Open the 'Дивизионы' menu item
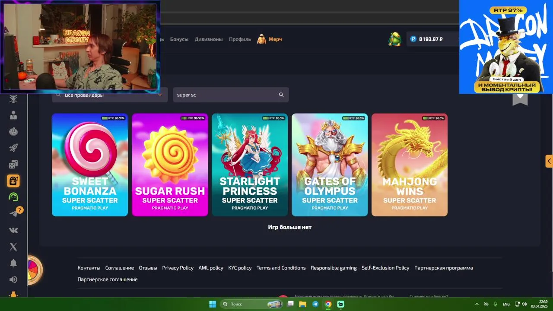The image size is (553, 311). (209, 39)
